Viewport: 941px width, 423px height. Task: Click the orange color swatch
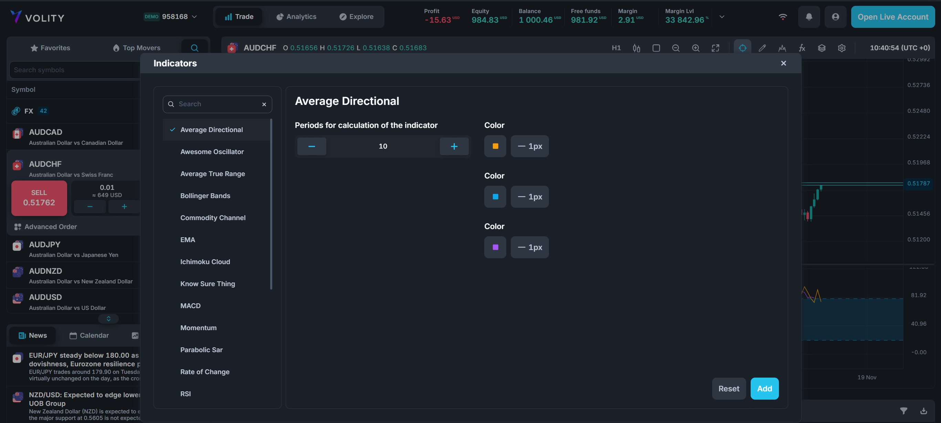coord(495,146)
